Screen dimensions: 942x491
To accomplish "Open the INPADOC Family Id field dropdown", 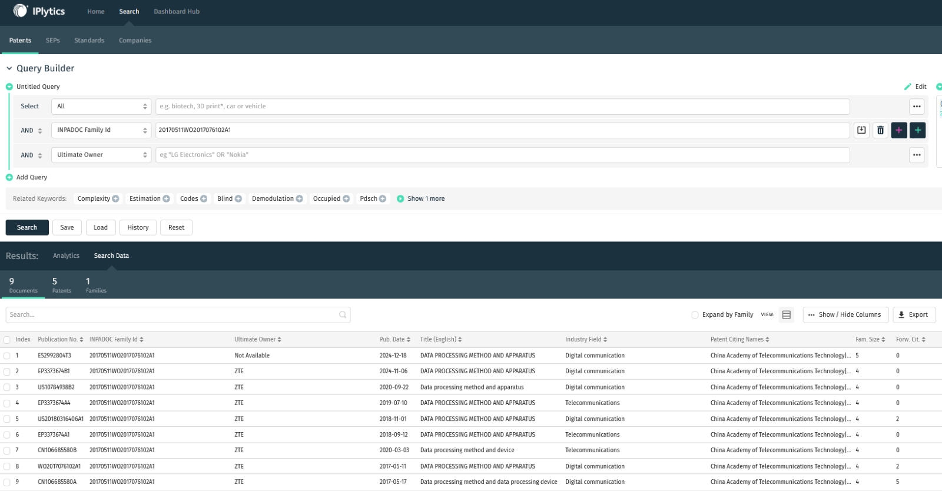I will point(101,130).
